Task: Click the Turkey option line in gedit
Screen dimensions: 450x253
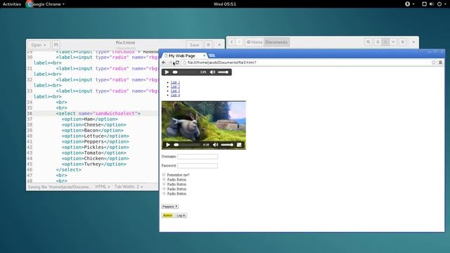Action: click(94, 164)
